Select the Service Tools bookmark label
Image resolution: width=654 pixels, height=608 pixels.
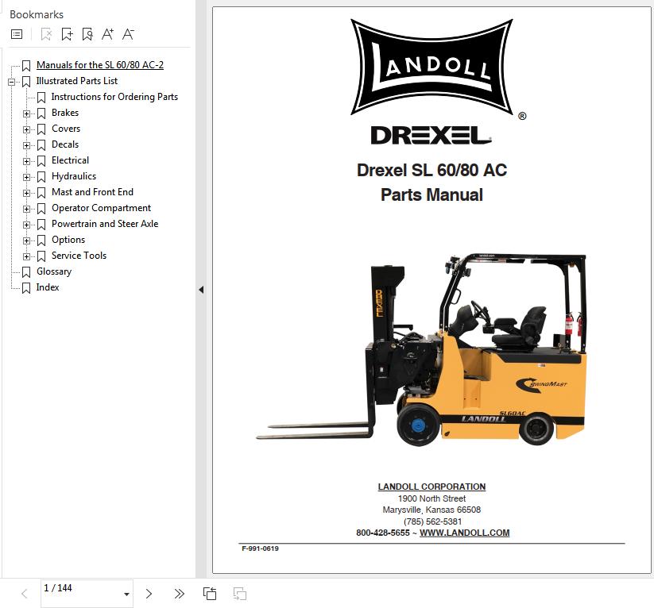(79, 256)
